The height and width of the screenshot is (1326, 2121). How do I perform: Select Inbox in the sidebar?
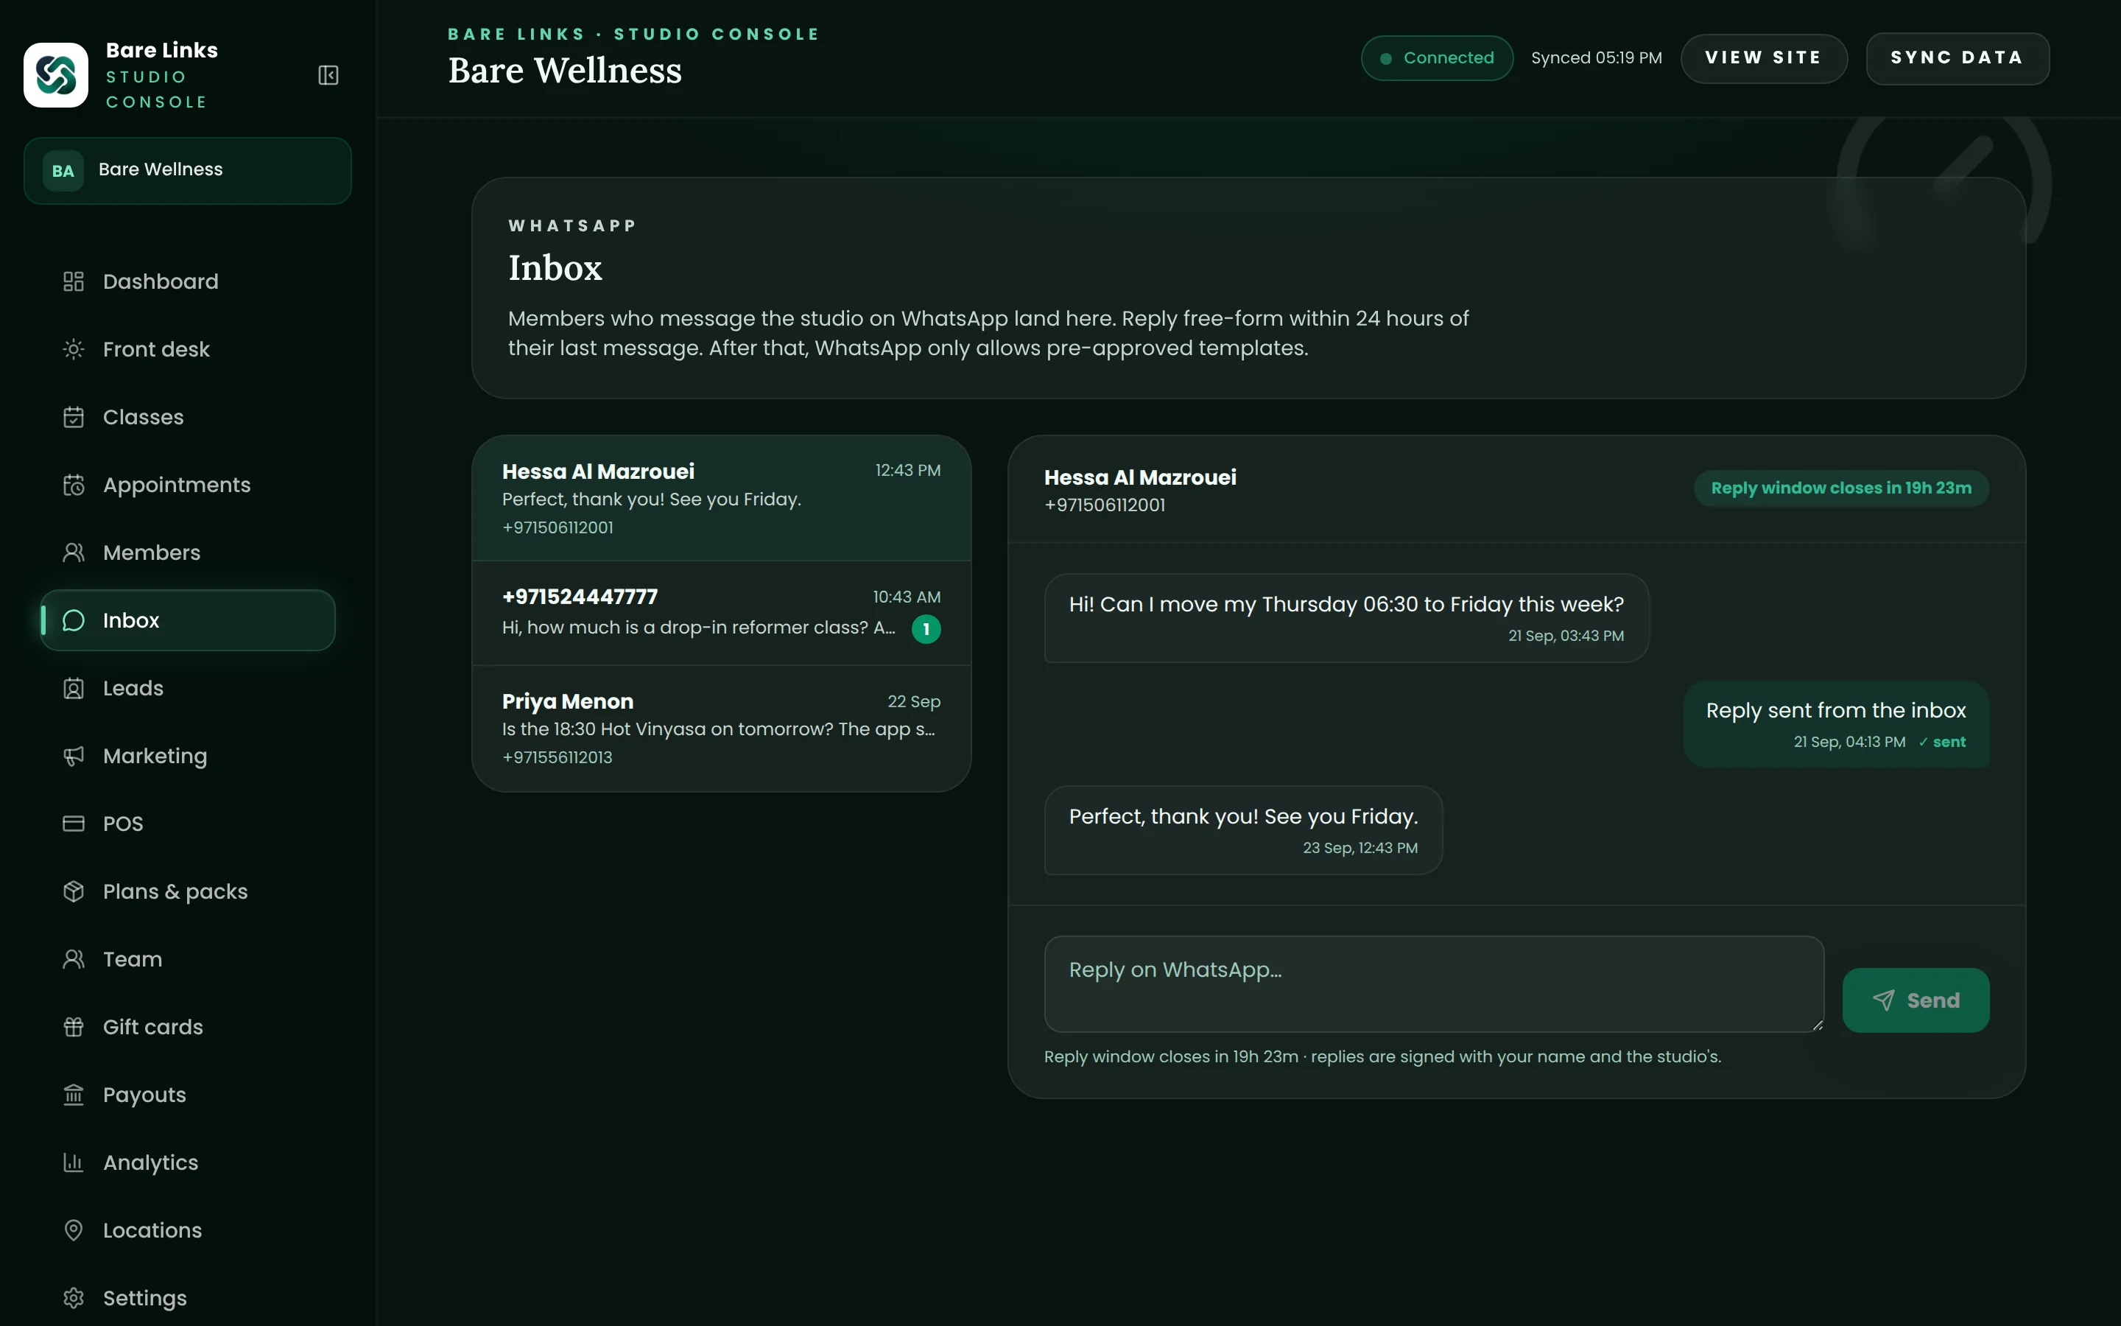click(188, 621)
